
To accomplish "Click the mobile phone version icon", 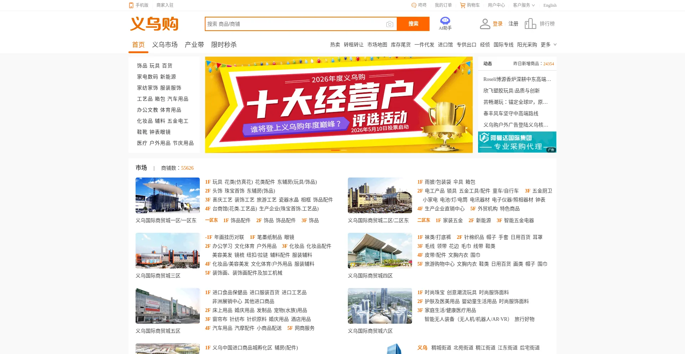I will 131,5.
